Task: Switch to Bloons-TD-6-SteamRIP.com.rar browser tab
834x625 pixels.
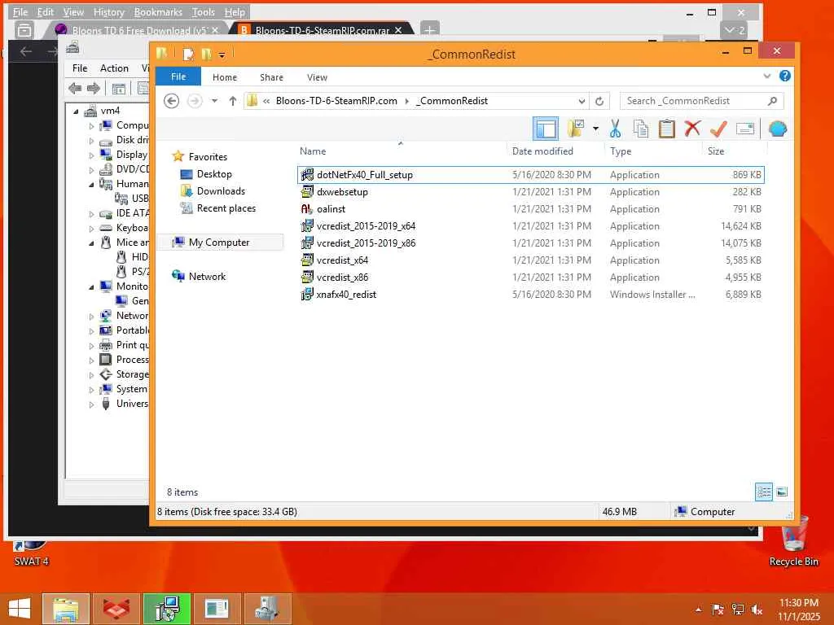Action: (x=321, y=30)
